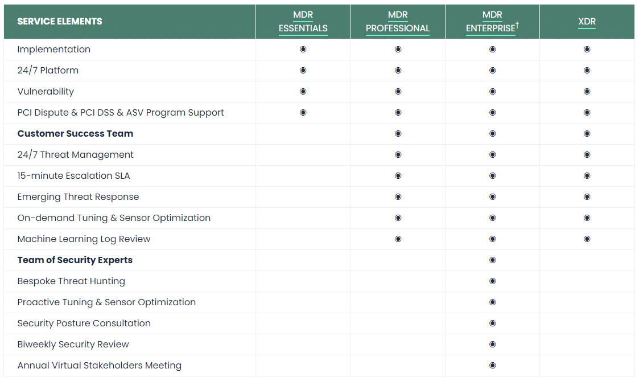Select the Security Posture Consultation row label
The width and height of the screenshot is (639, 381).
[x=84, y=323]
